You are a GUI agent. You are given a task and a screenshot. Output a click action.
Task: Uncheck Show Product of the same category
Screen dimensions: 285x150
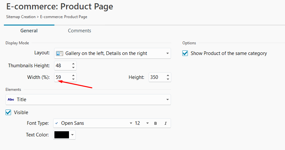click(x=185, y=53)
